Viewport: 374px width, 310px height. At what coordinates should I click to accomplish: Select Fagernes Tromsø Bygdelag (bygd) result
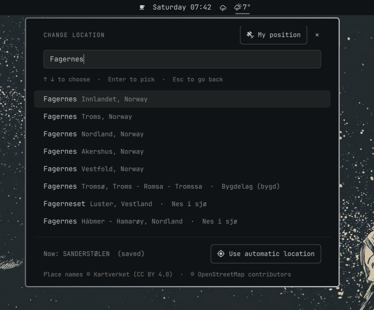pyautogui.click(x=182, y=186)
